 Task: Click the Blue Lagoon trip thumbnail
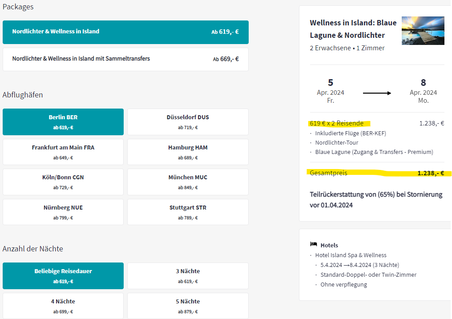click(x=423, y=31)
